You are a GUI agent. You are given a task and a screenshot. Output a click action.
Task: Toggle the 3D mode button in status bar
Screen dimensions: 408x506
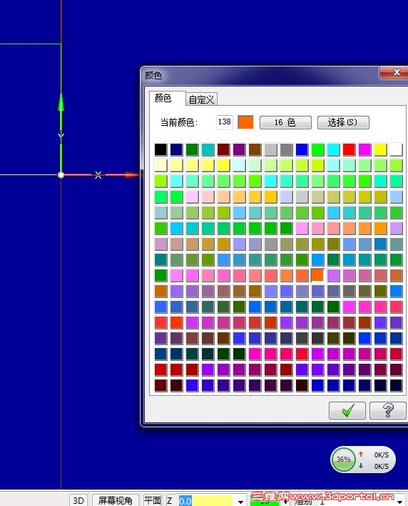tap(78, 500)
